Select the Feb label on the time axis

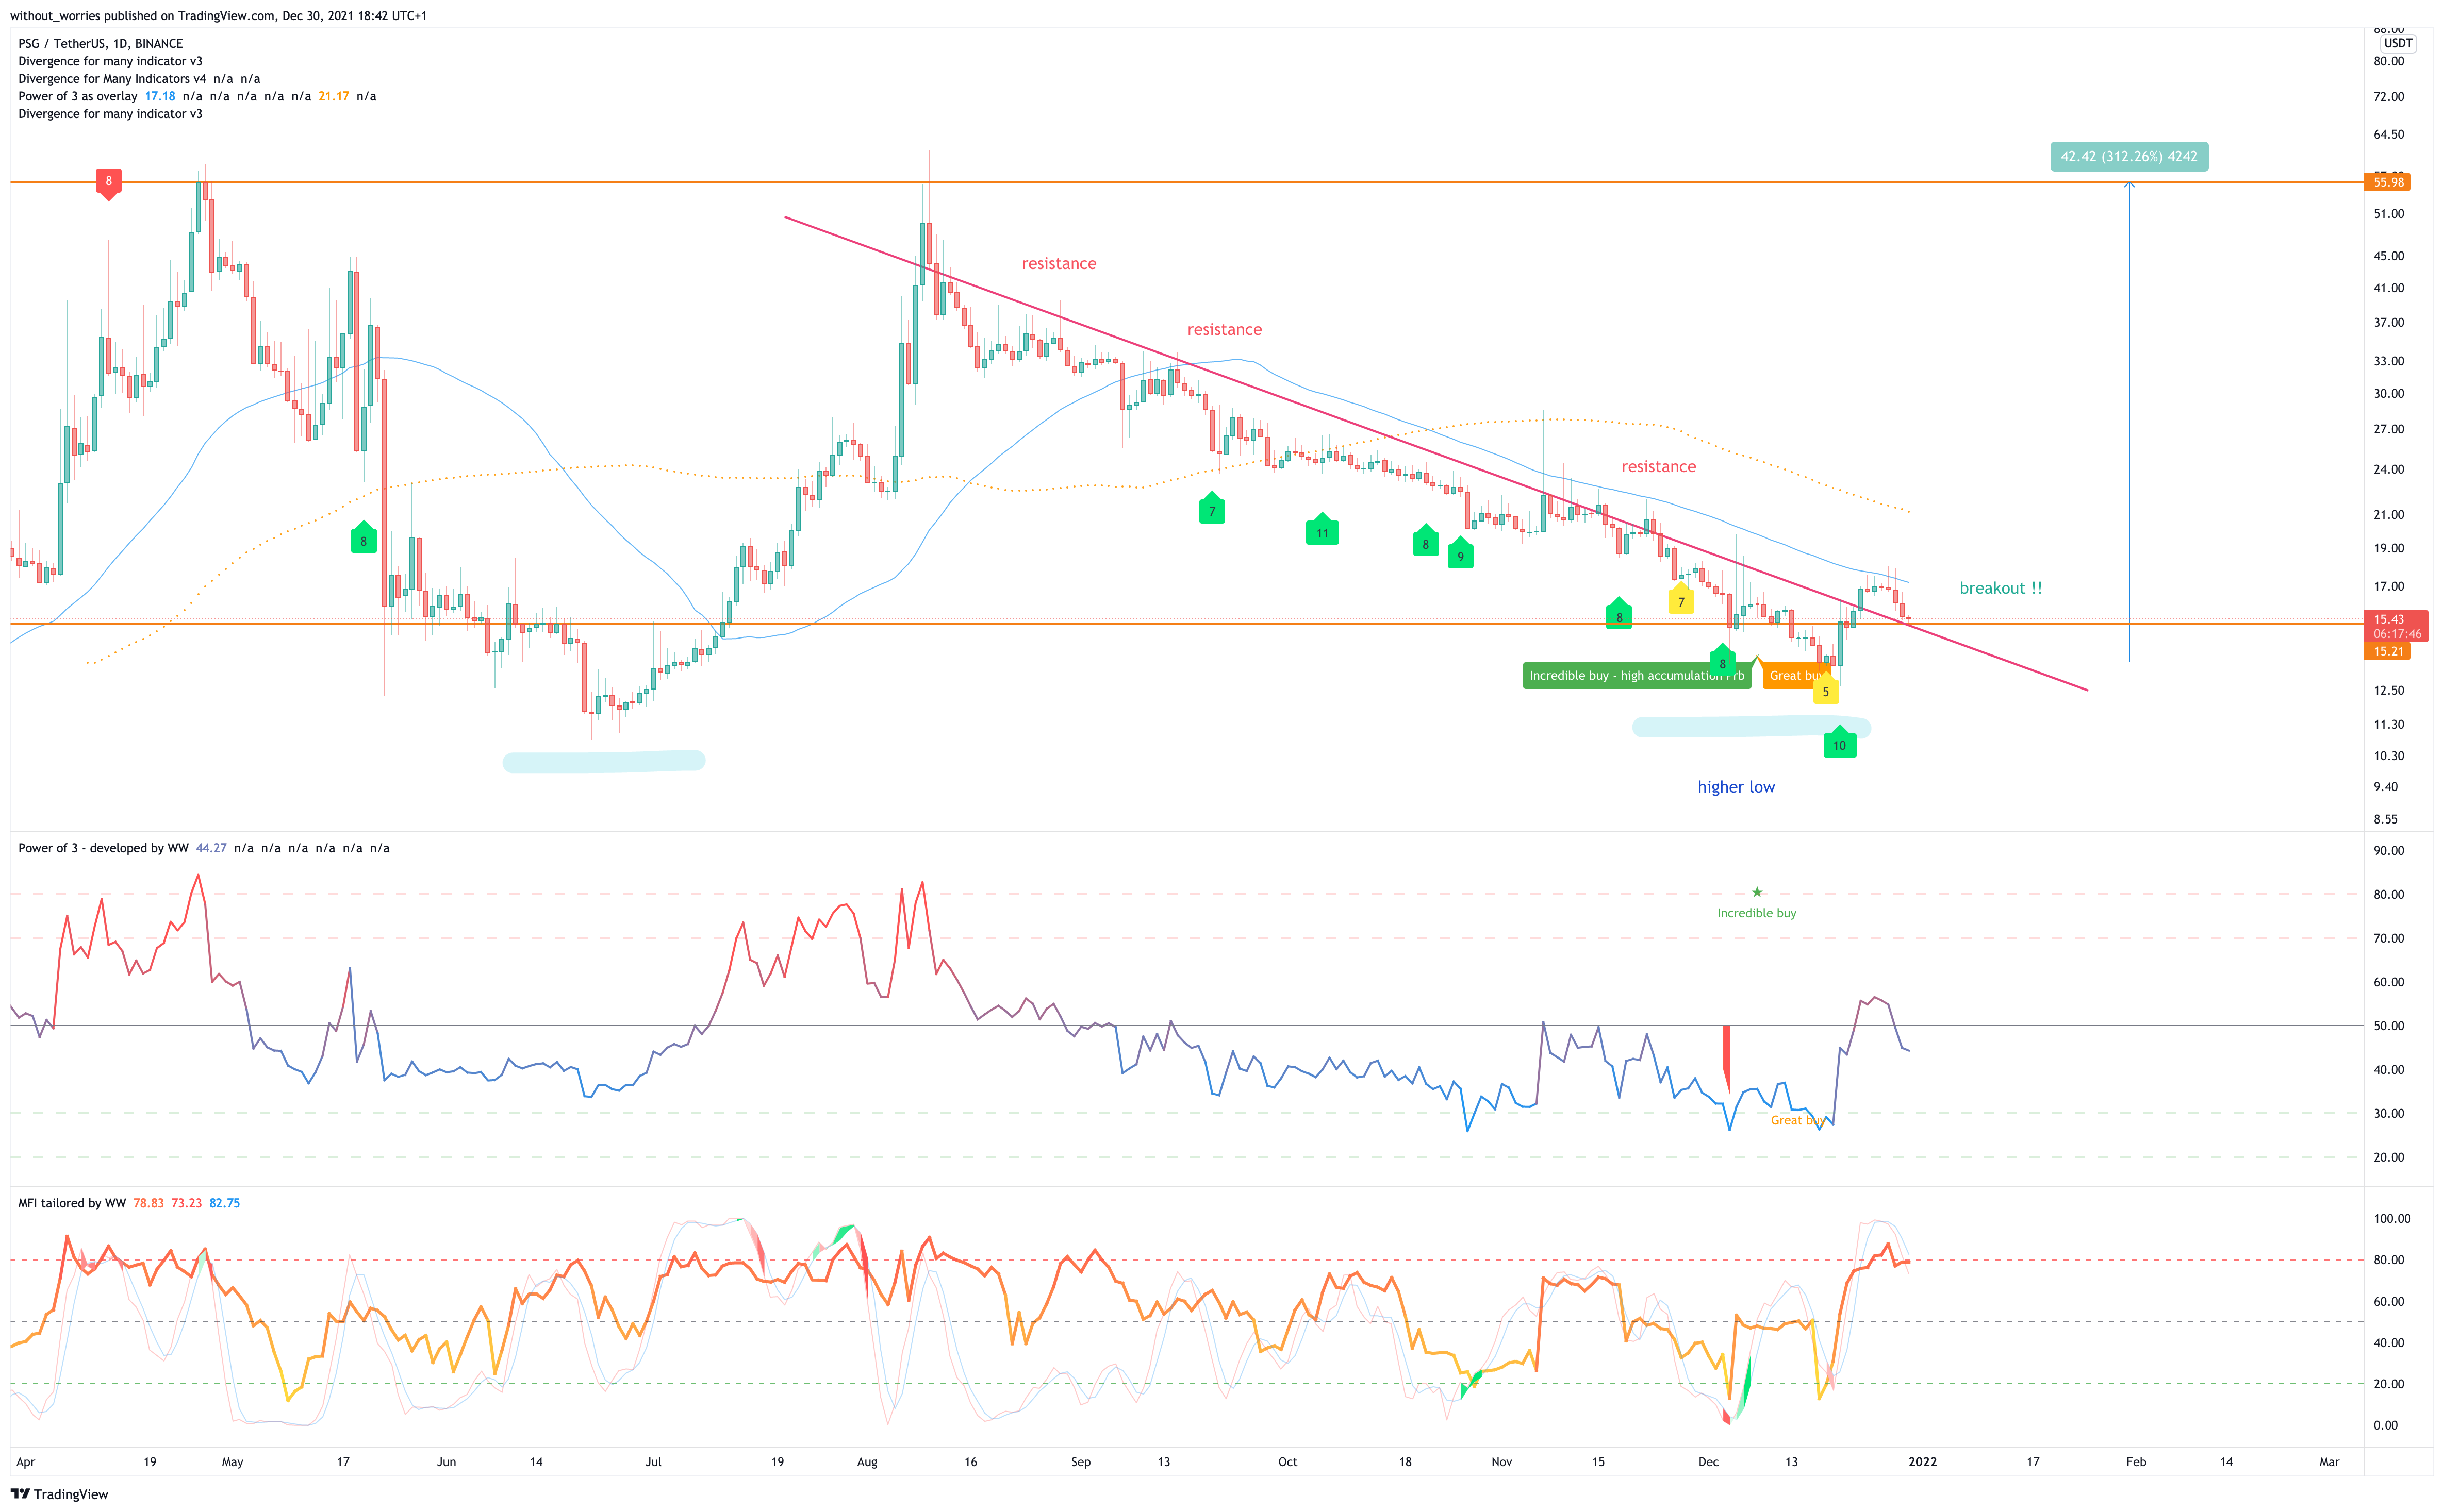tap(2136, 1462)
